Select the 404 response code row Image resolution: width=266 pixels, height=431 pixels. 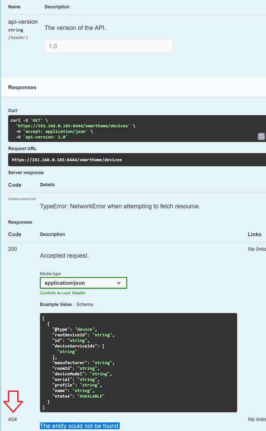point(12,419)
